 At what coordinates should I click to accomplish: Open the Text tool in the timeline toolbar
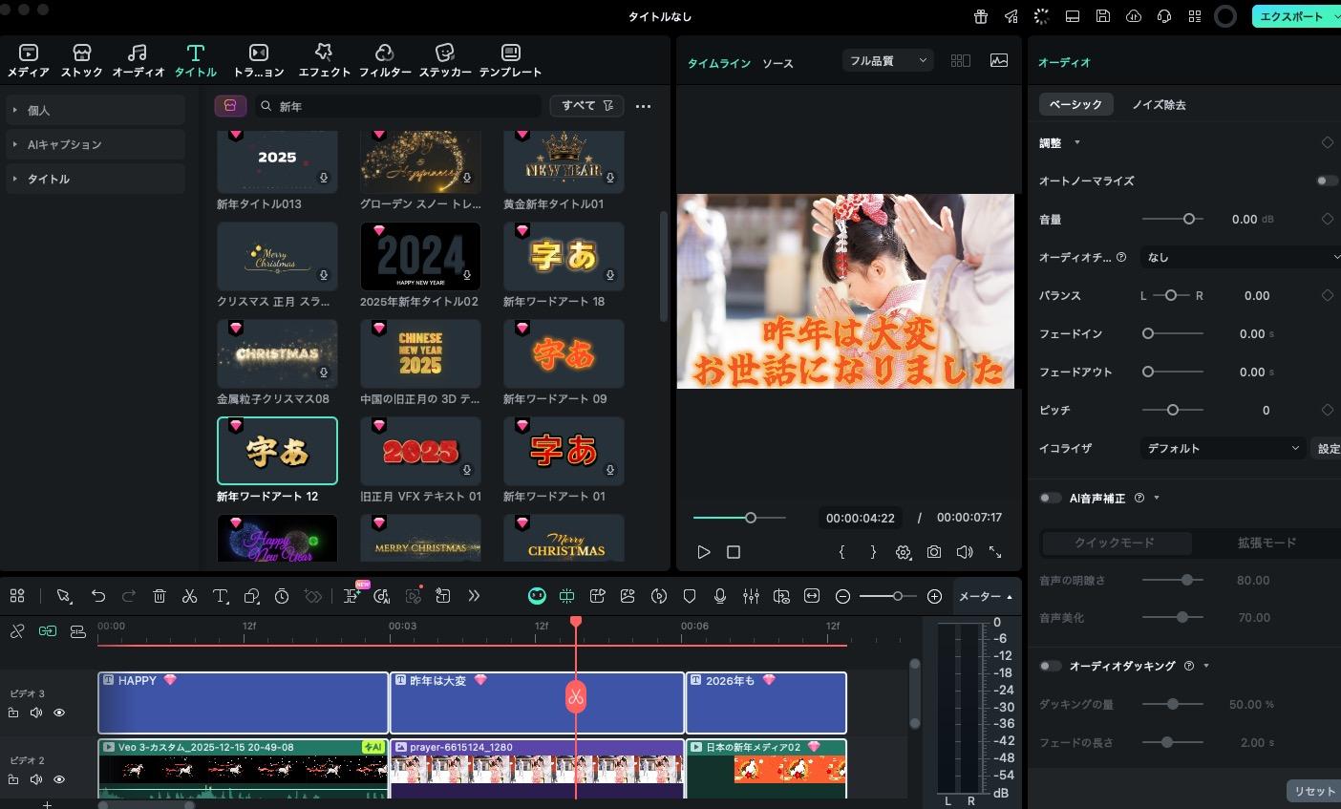coord(220,595)
